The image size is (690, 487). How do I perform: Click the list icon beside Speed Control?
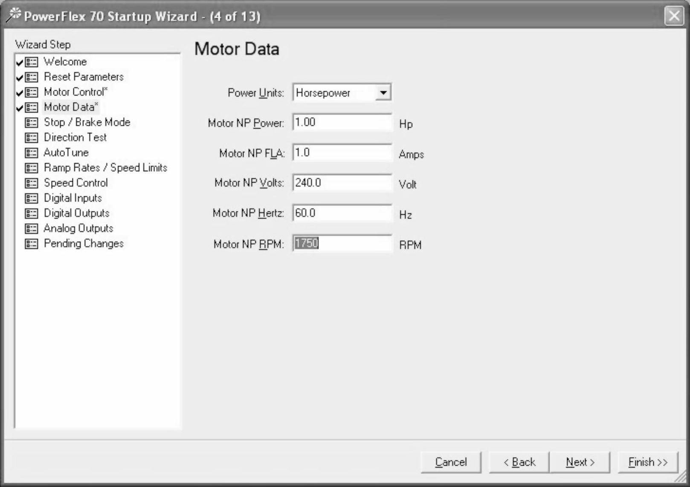click(31, 183)
